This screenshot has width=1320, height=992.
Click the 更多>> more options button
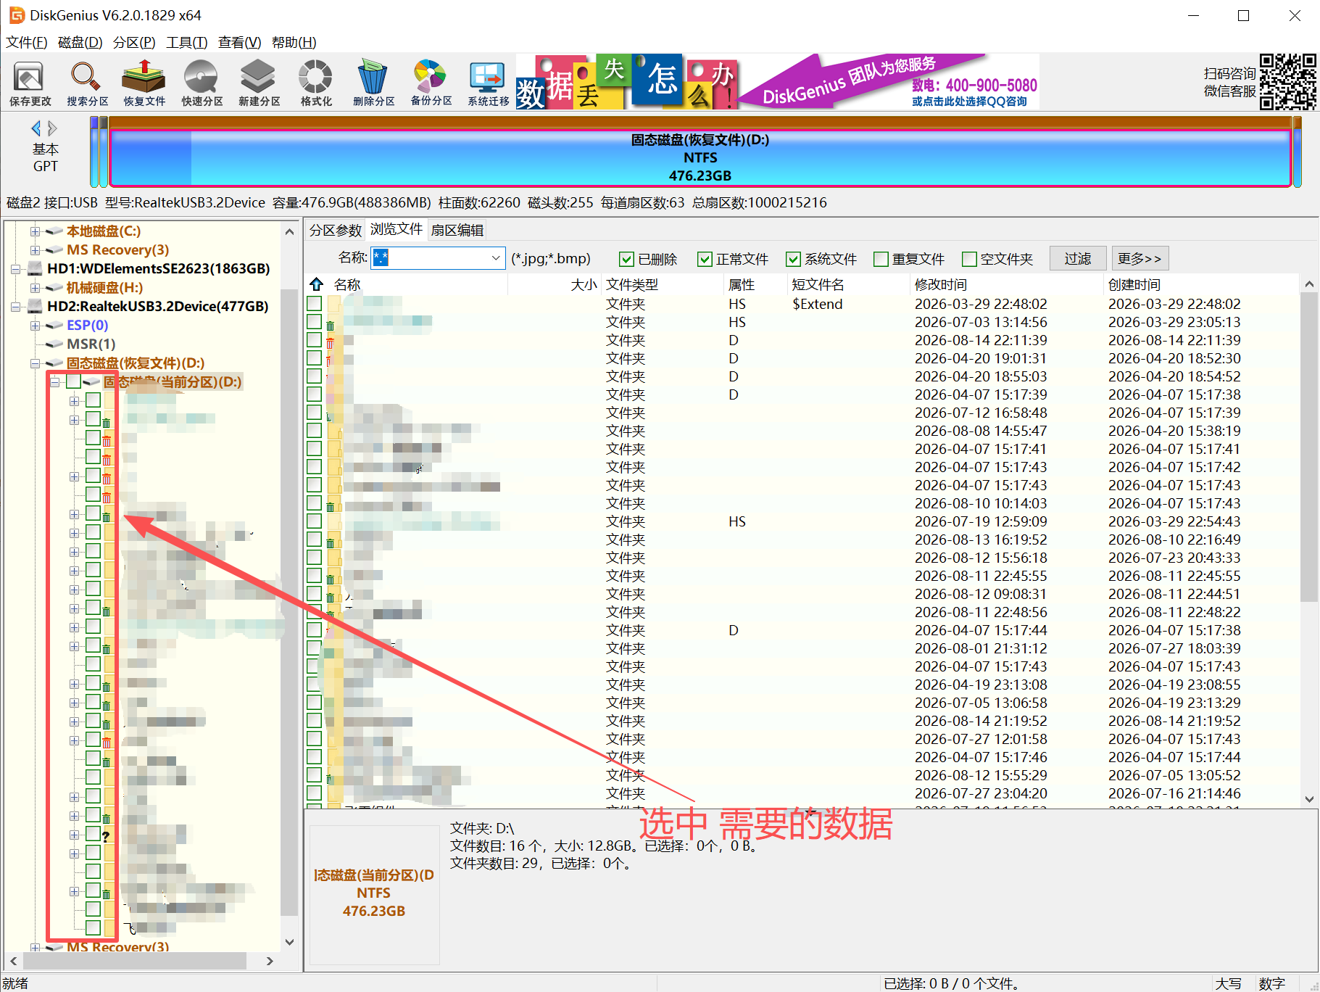tap(1140, 258)
